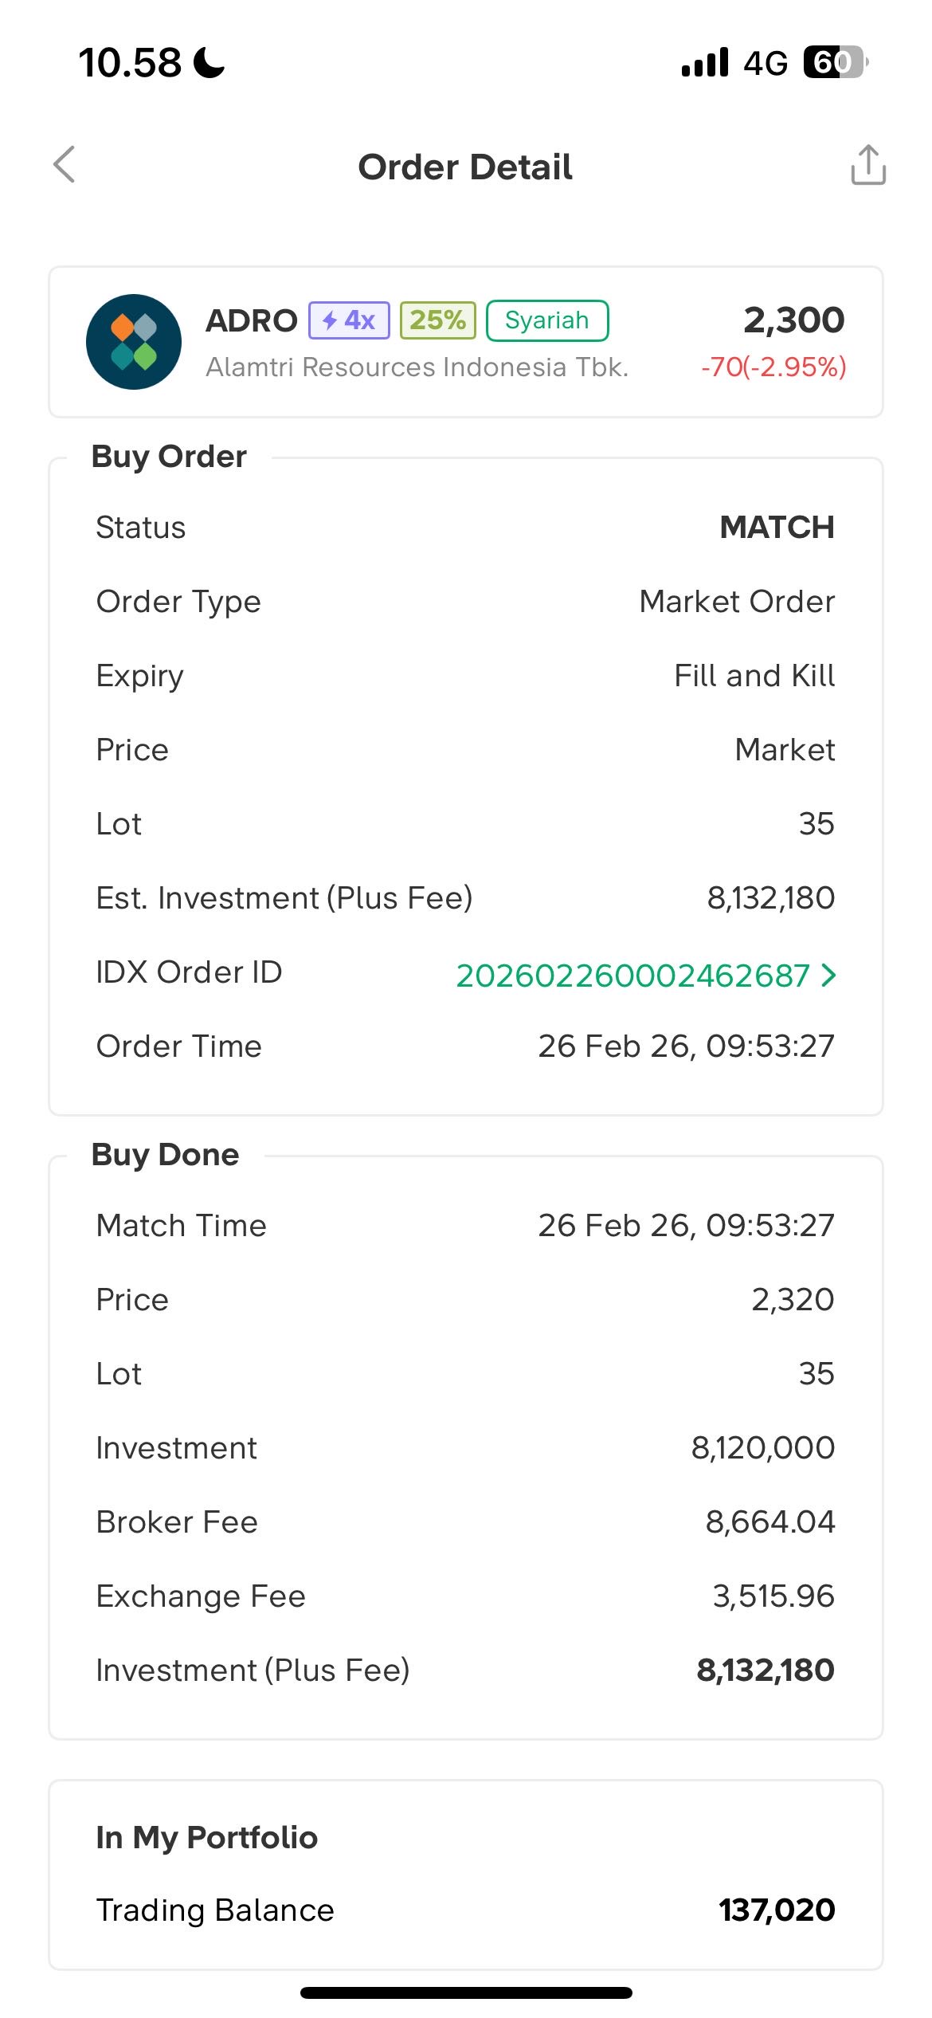
Task: Tap the moon focus mode icon
Action: (210, 62)
